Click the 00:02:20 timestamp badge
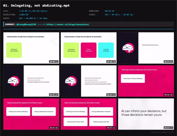Screen dimensions: 177x136 168,95
